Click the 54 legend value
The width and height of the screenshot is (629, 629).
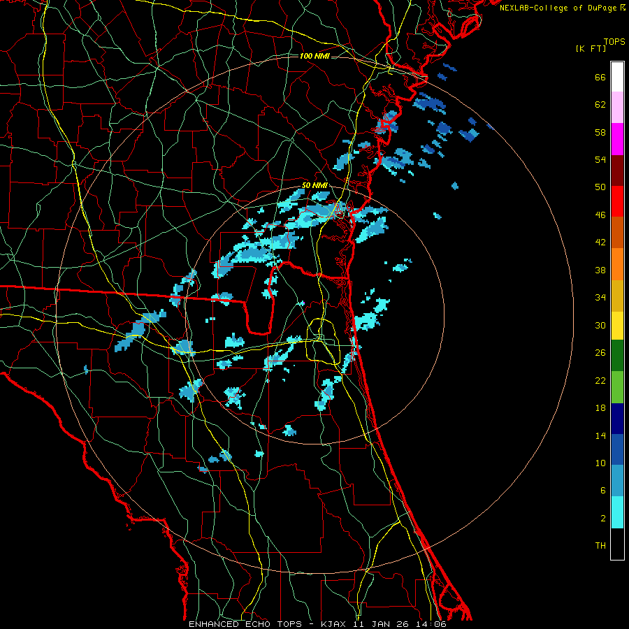[x=600, y=159]
